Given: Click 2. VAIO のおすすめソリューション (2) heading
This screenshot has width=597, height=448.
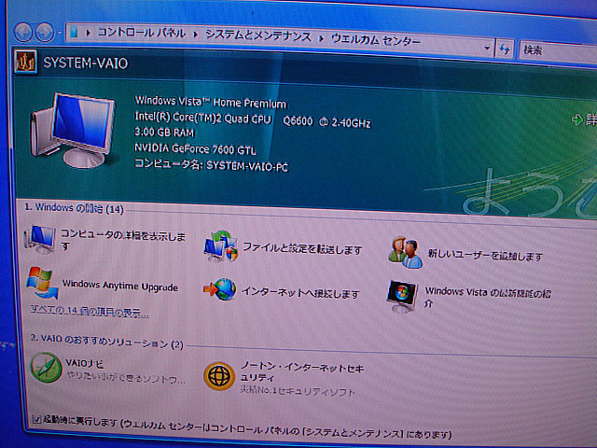Looking at the screenshot, I should (x=107, y=341).
